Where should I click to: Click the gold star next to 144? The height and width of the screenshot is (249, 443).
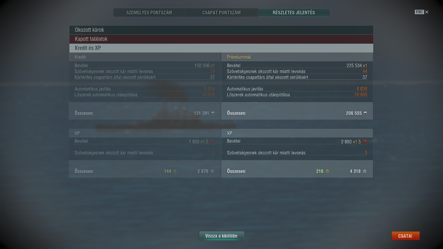pos(175,171)
